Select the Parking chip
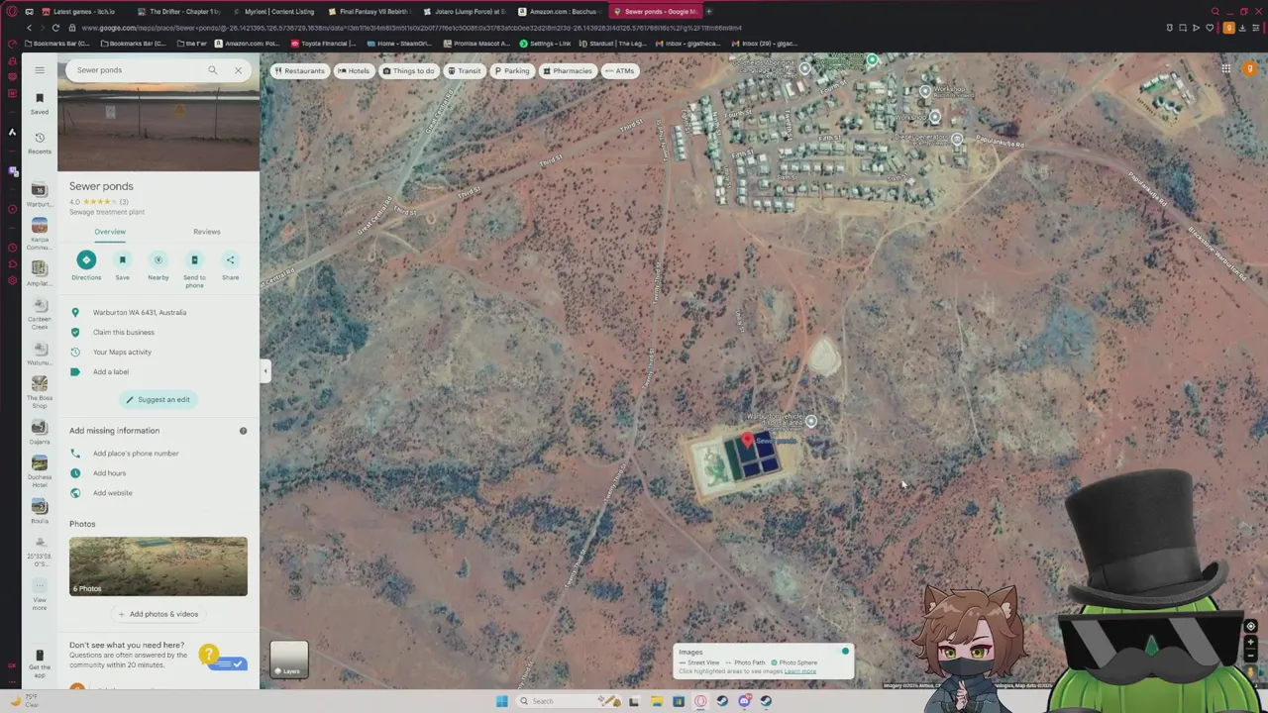 coord(511,70)
